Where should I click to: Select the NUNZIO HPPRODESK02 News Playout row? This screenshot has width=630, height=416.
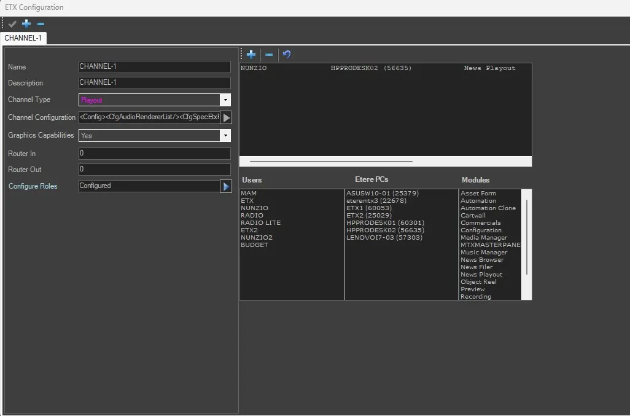378,68
